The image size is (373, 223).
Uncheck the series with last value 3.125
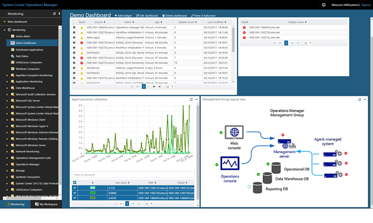click(75, 188)
